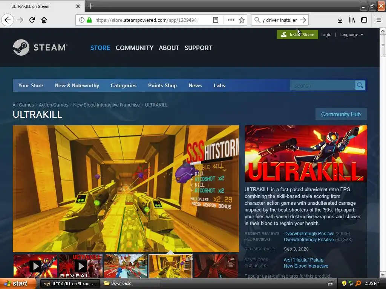Image resolution: width=386 pixels, height=289 pixels.
Task: Submit browser search with arrow button
Action: [303, 20]
